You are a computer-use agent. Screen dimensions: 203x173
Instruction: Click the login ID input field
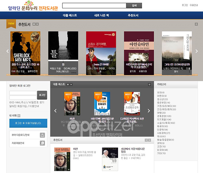tap(23, 93)
